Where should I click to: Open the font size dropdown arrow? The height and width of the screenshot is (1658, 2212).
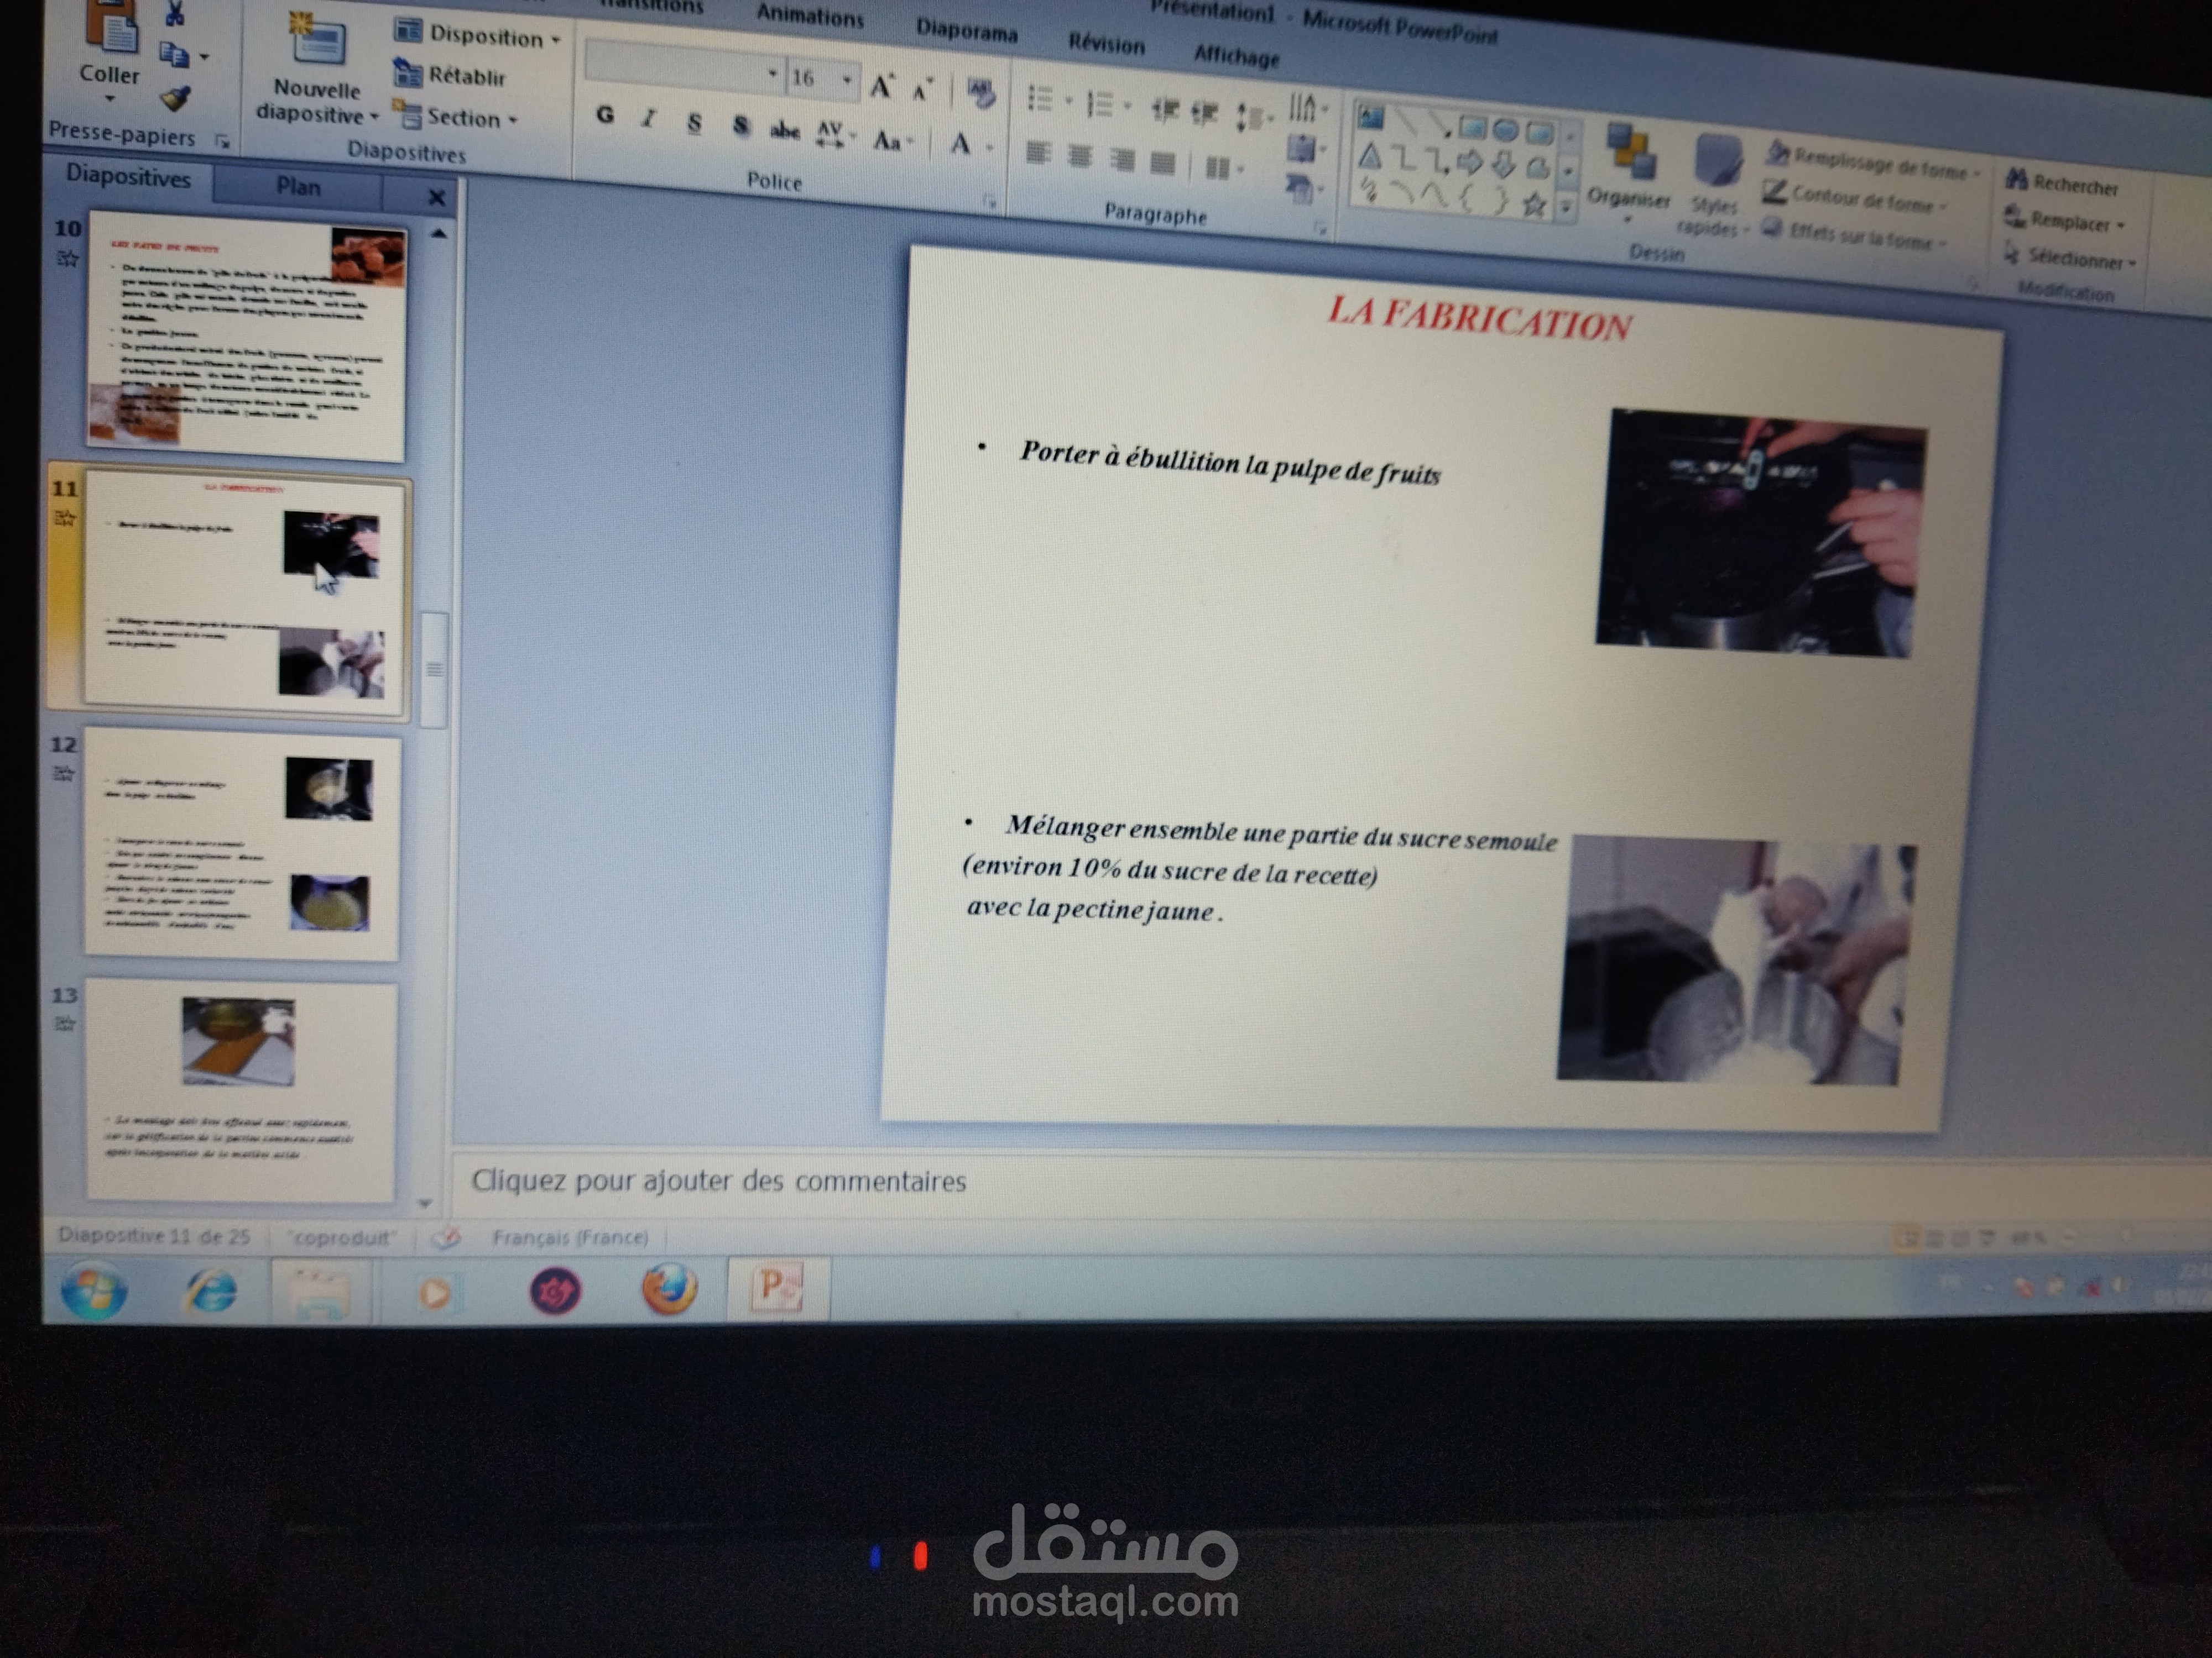pos(847,79)
